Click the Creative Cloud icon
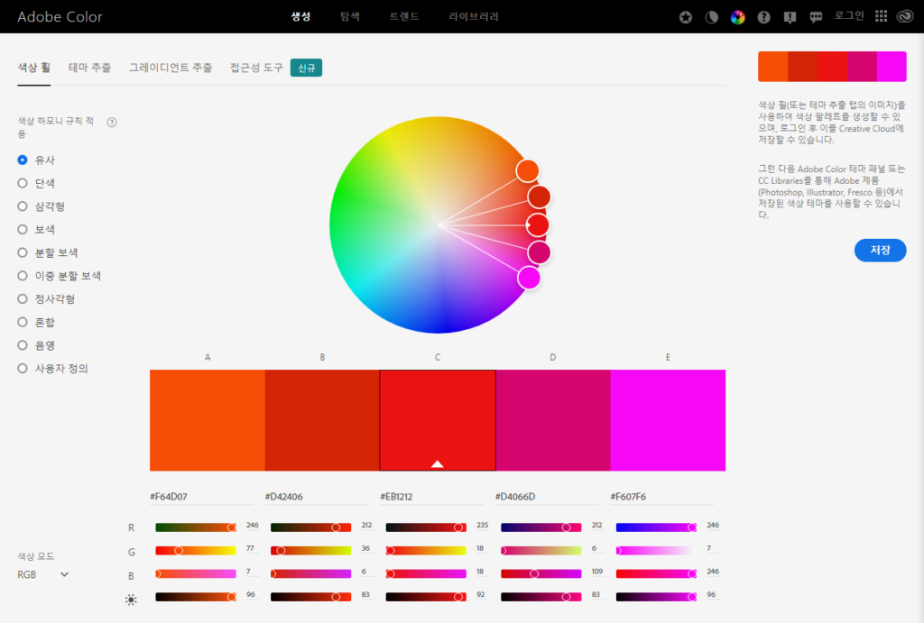This screenshot has height=623, width=924. coord(906,16)
